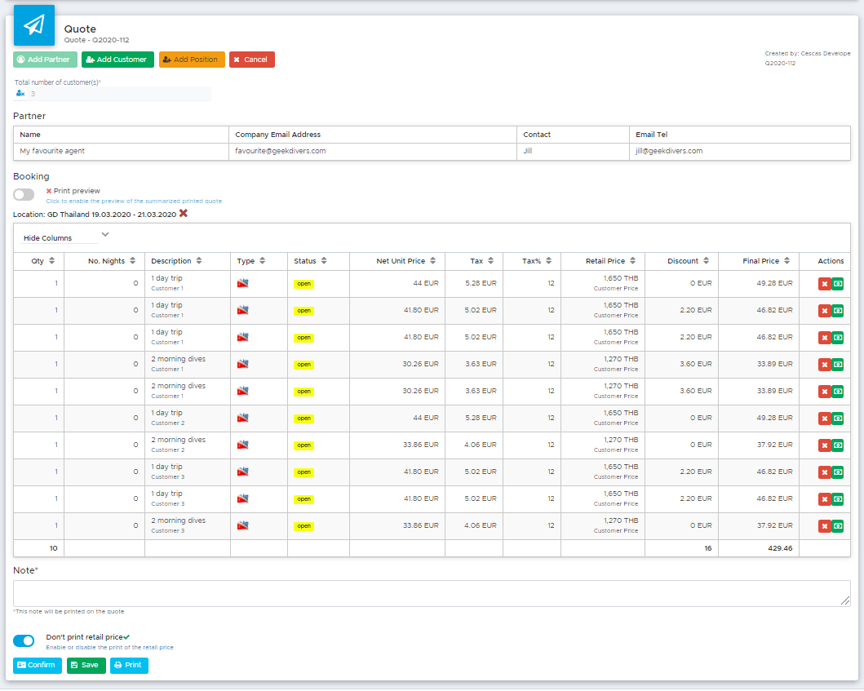Click the type icon for Customer 3's morning dives
The height and width of the screenshot is (691, 864).
(x=242, y=525)
